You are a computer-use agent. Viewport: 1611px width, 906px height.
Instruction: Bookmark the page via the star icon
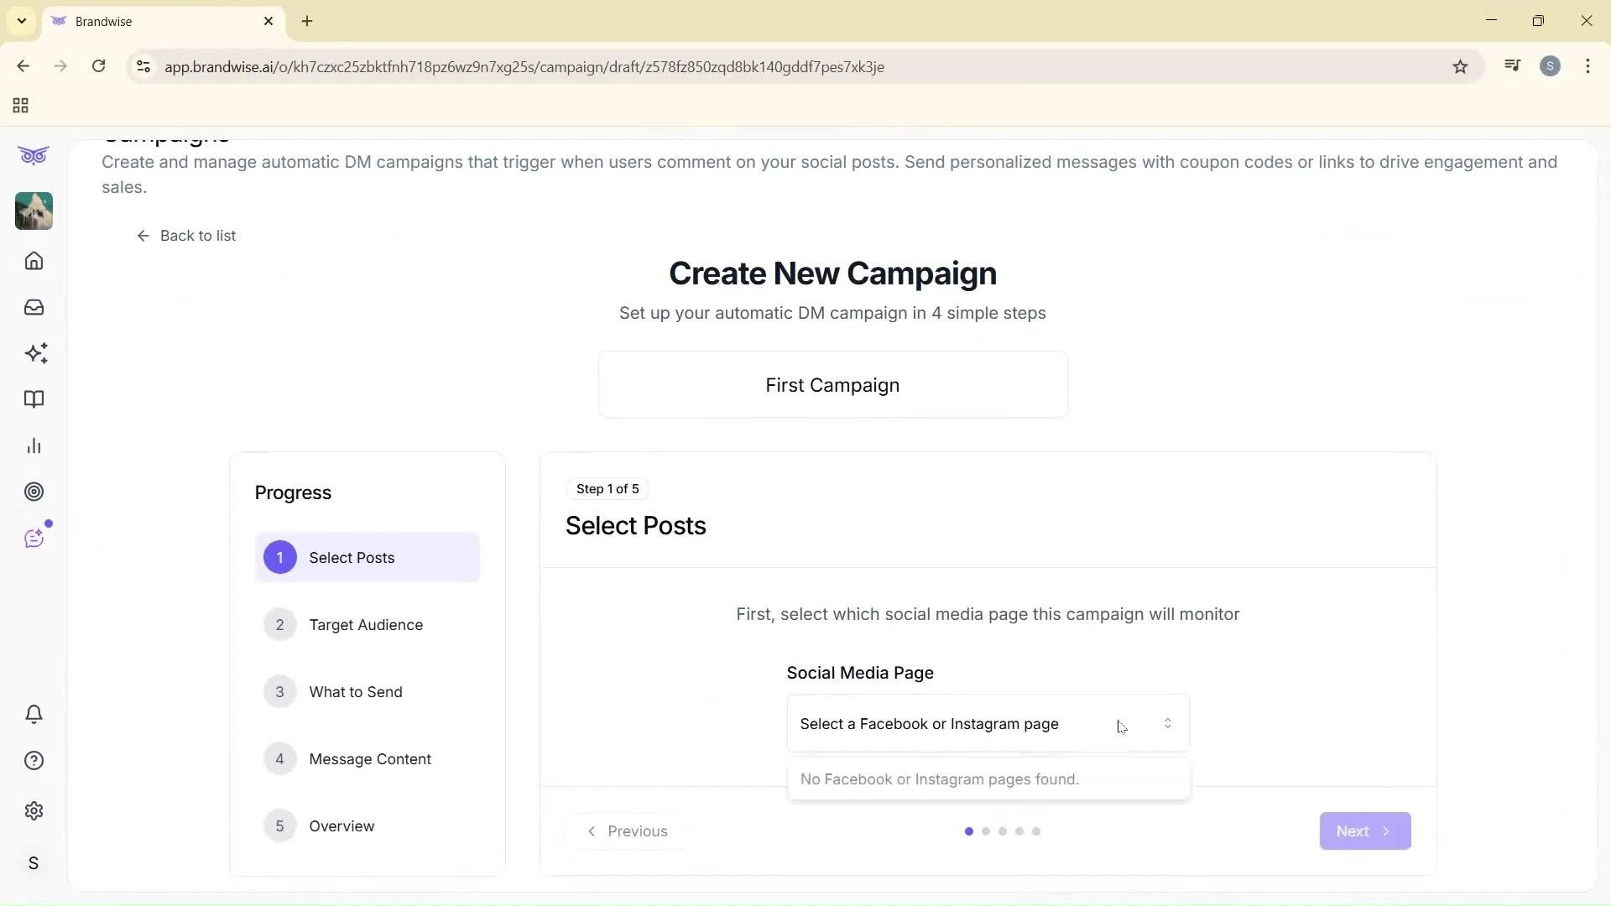1460,66
